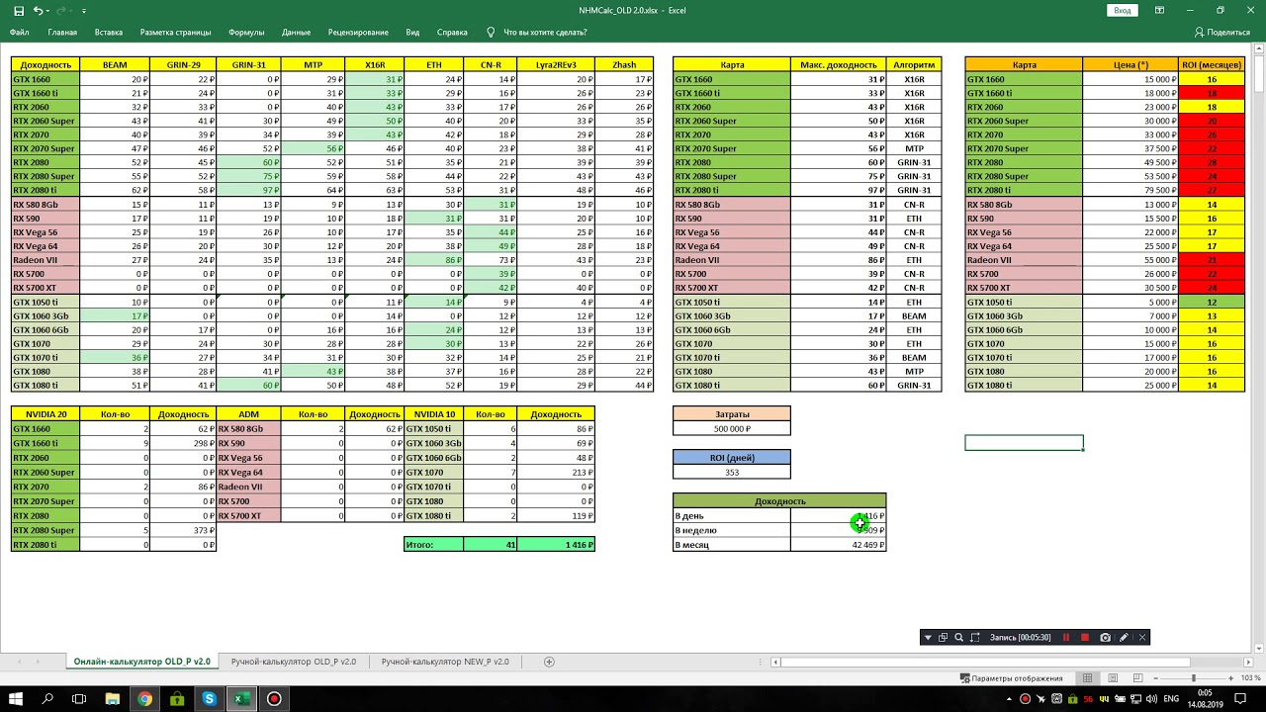Select the Затраты value 500 000 ₽ cell

coord(732,429)
